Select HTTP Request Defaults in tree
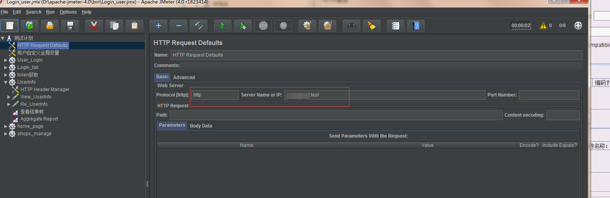The image size is (610, 198). [43, 45]
